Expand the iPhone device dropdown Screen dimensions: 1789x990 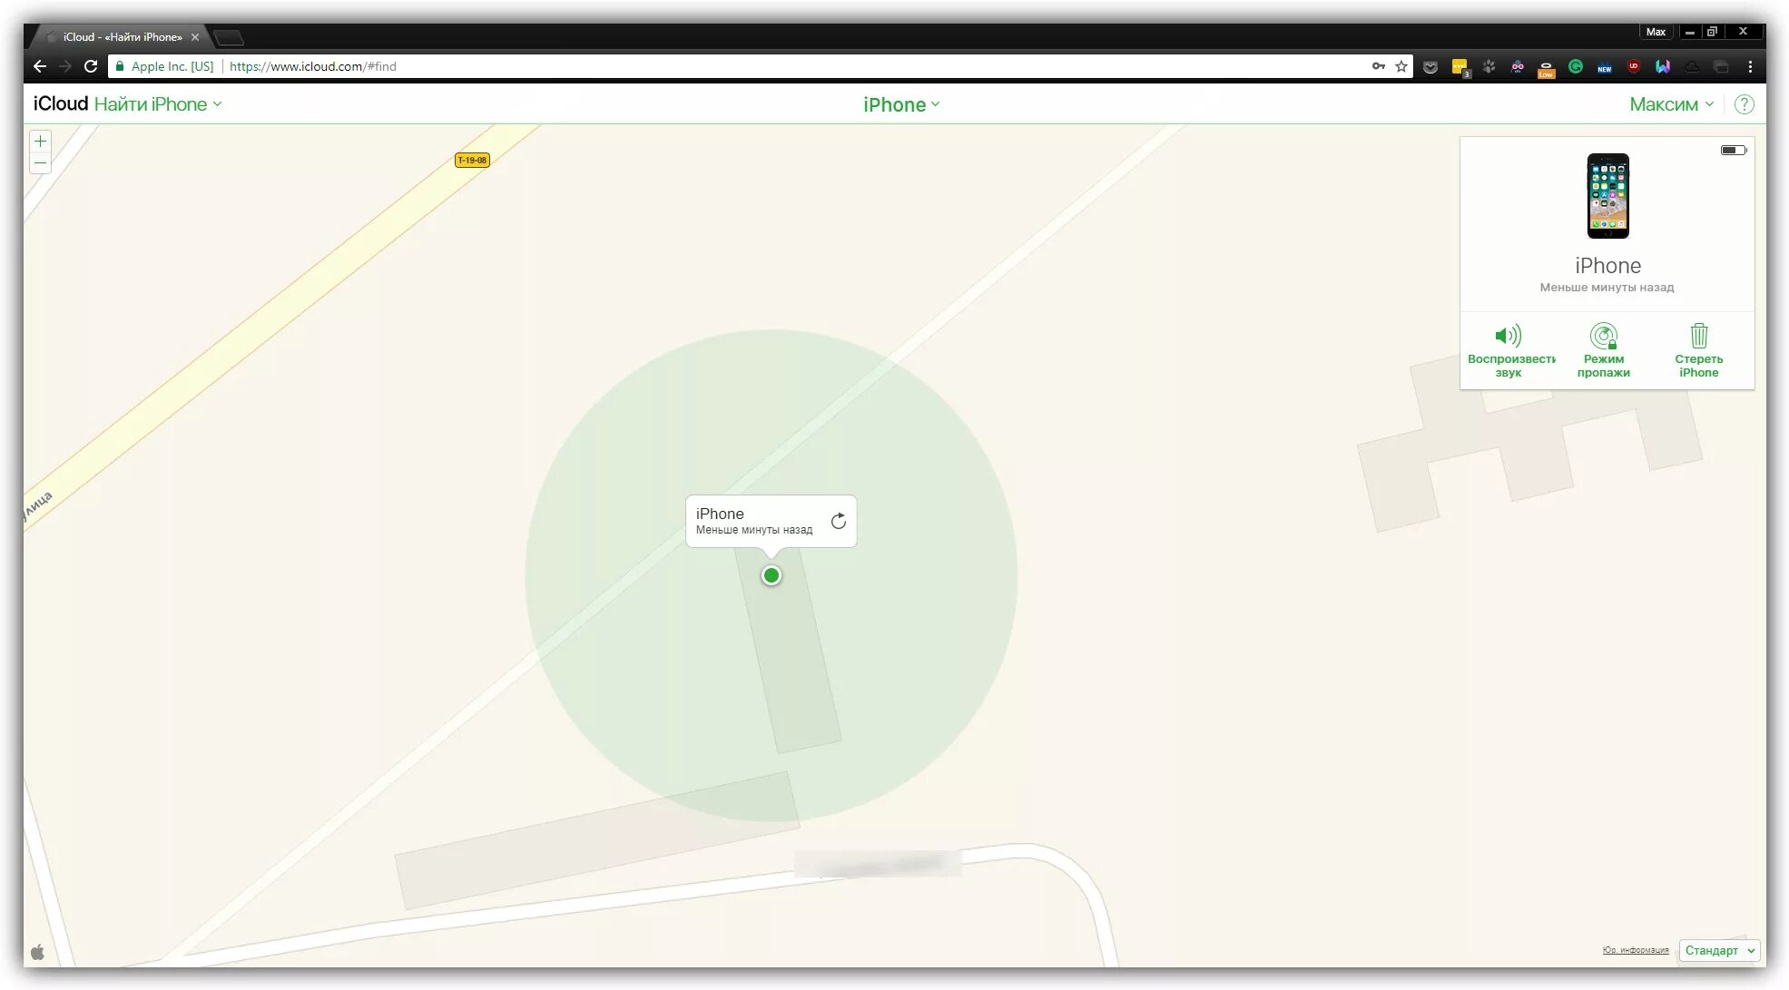tap(901, 103)
